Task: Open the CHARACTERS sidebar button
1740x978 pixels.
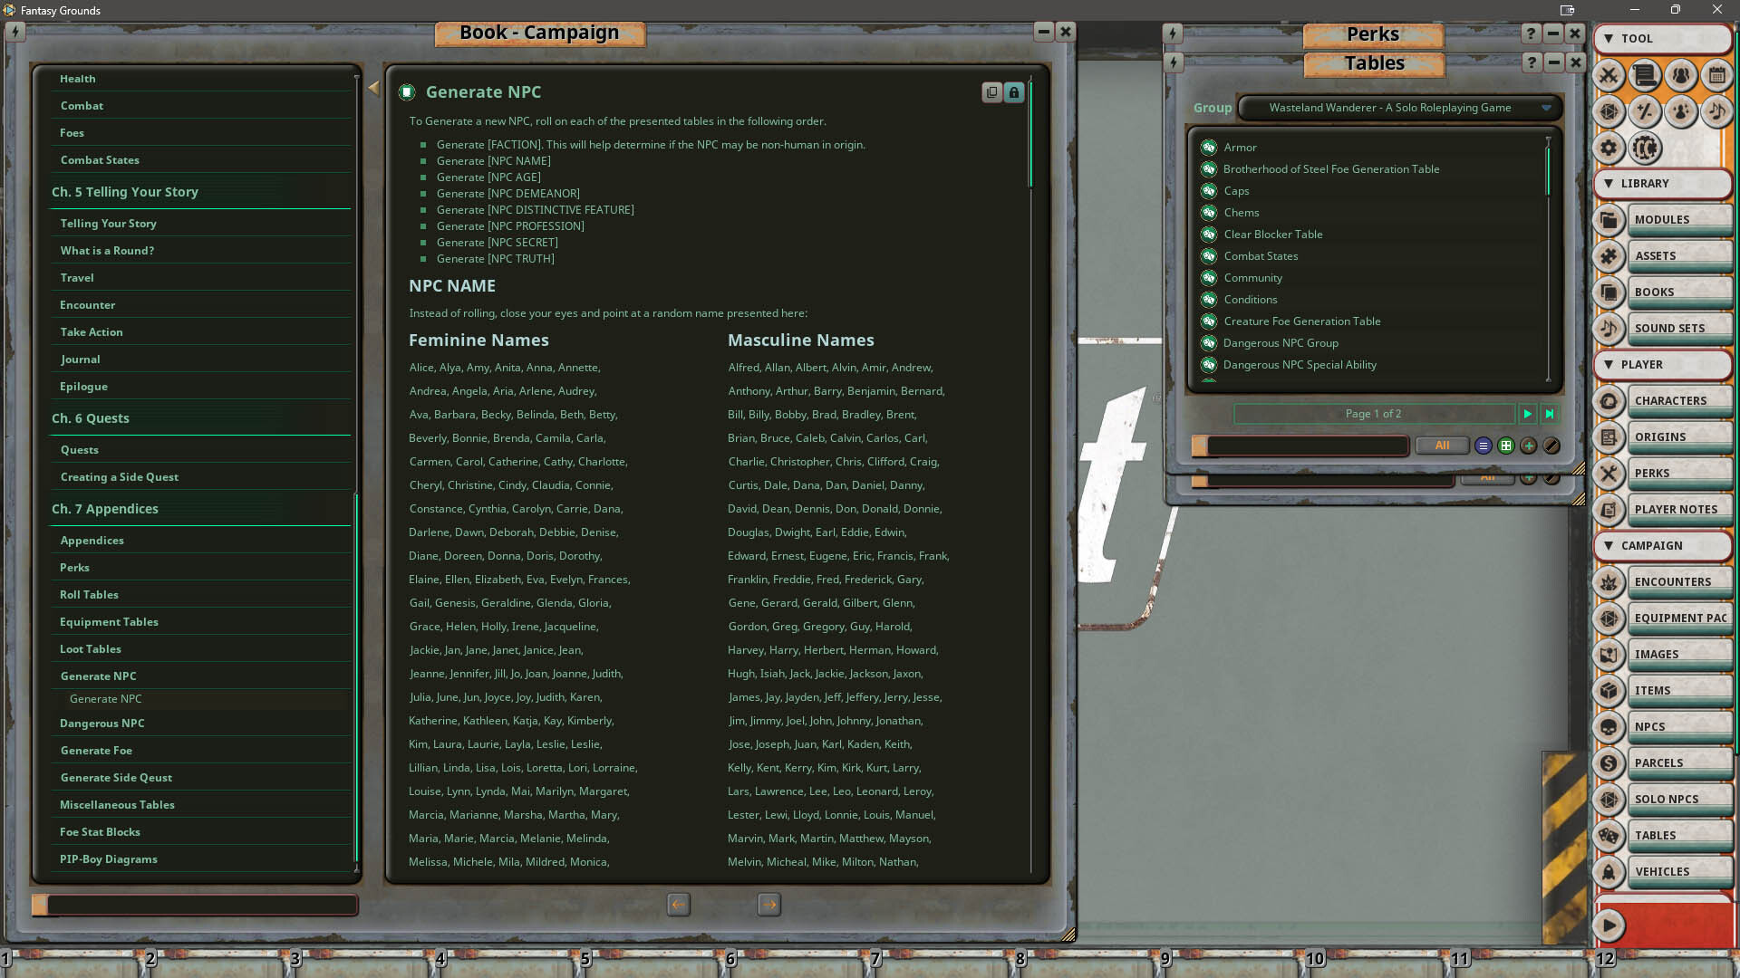Action: pyautogui.click(x=1680, y=400)
